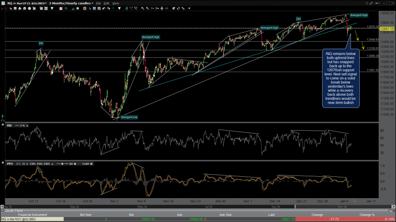This screenshot has width=396, height=222.
Task: Click the Change column header
Action: pyautogui.click(x=317, y=215)
